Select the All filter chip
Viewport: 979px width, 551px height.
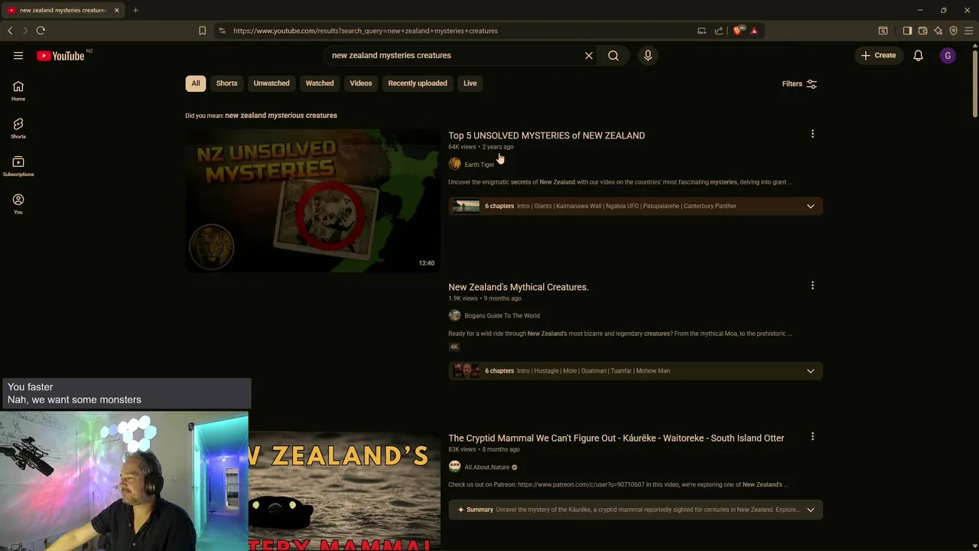pos(196,83)
